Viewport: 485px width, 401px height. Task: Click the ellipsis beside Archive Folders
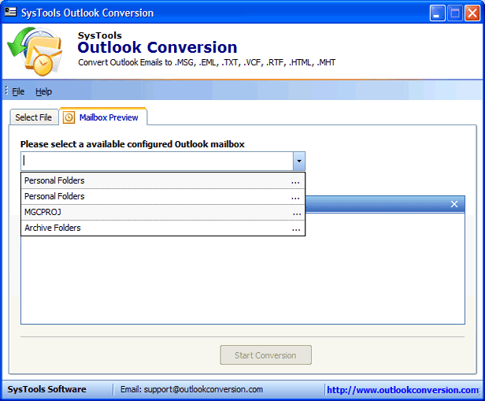296,228
